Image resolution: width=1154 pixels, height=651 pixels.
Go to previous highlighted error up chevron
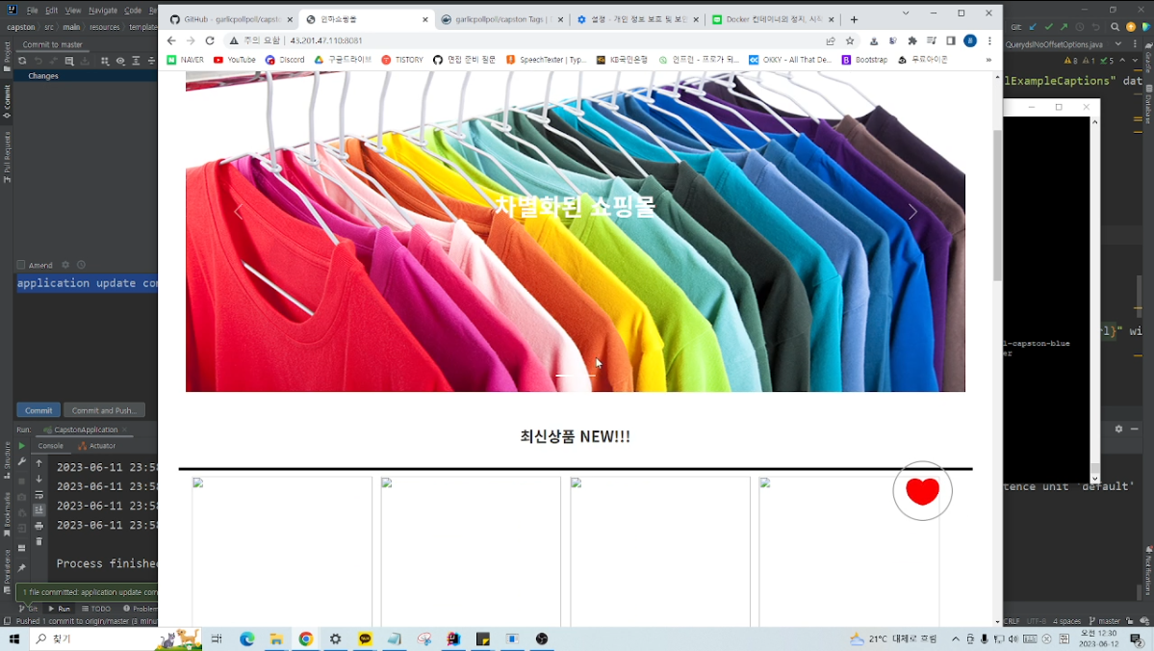[1122, 61]
